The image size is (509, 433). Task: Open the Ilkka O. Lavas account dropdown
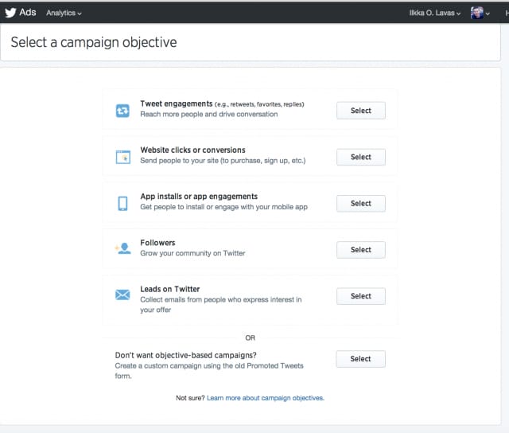point(434,14)
